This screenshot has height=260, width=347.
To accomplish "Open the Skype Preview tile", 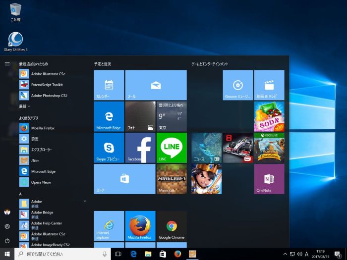I will tap(109, 148).
